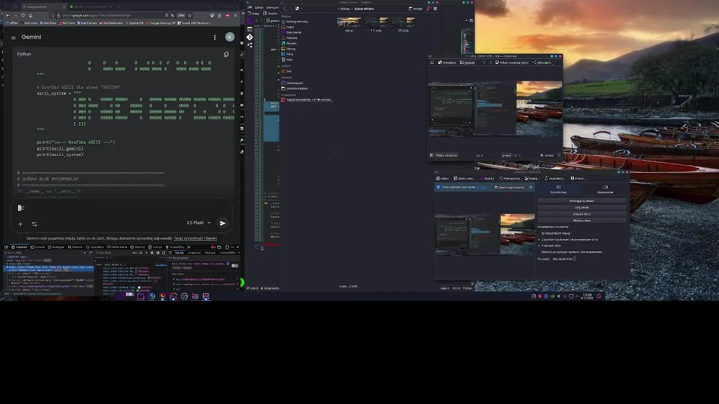Viewport: 719px width, 404px height.
Task: Uncheck 'Z paskiem tytułowym i obramowaniem okna'
Action: pos(567,240)
